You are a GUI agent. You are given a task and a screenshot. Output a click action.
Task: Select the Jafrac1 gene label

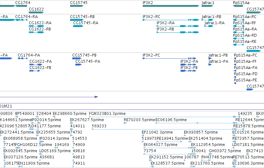pos(208,3)
